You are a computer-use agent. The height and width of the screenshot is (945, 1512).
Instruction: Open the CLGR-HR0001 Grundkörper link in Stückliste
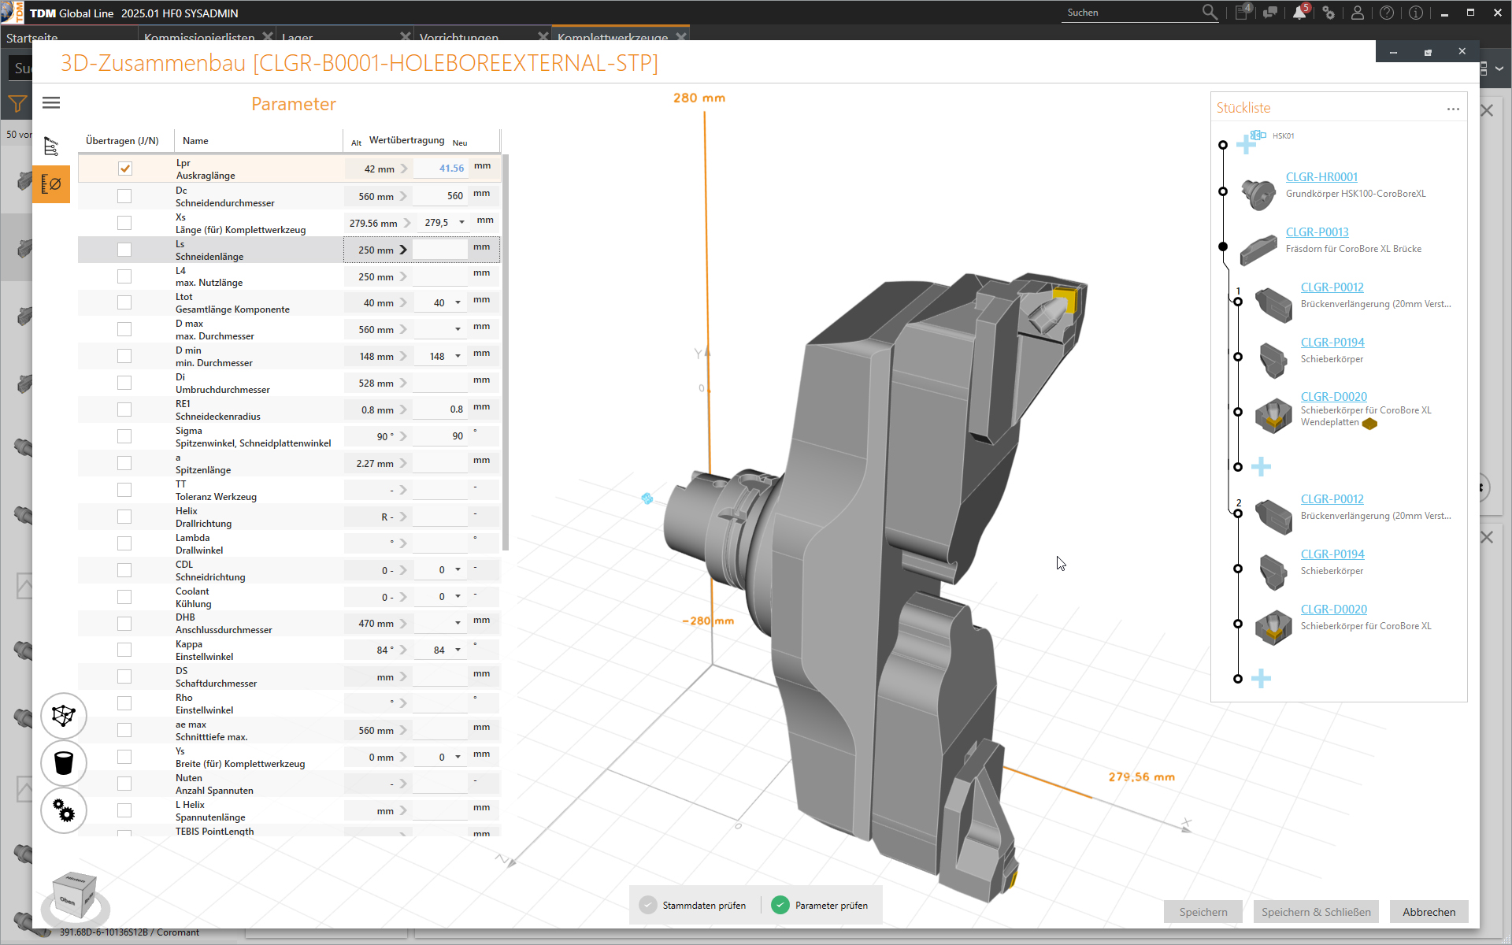click(x=1321, y=176)
